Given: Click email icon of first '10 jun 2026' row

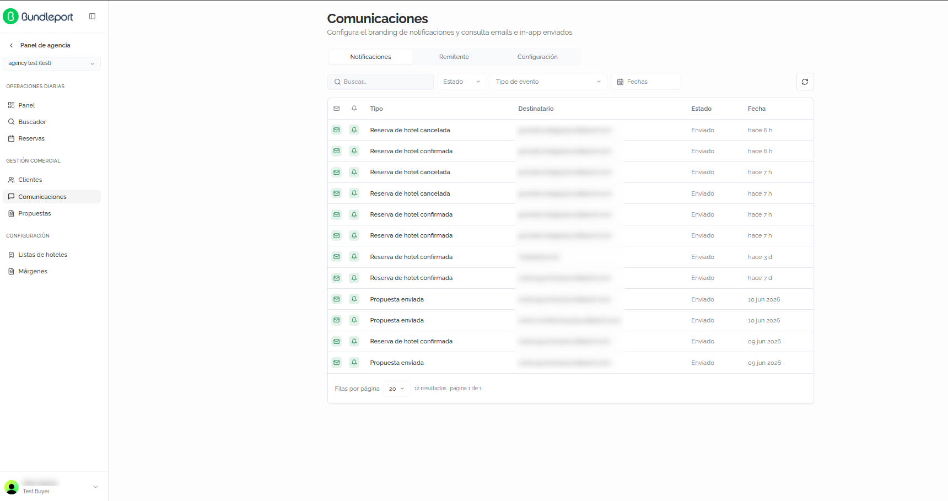Looking at the screenshot, I should coord(337,299).
